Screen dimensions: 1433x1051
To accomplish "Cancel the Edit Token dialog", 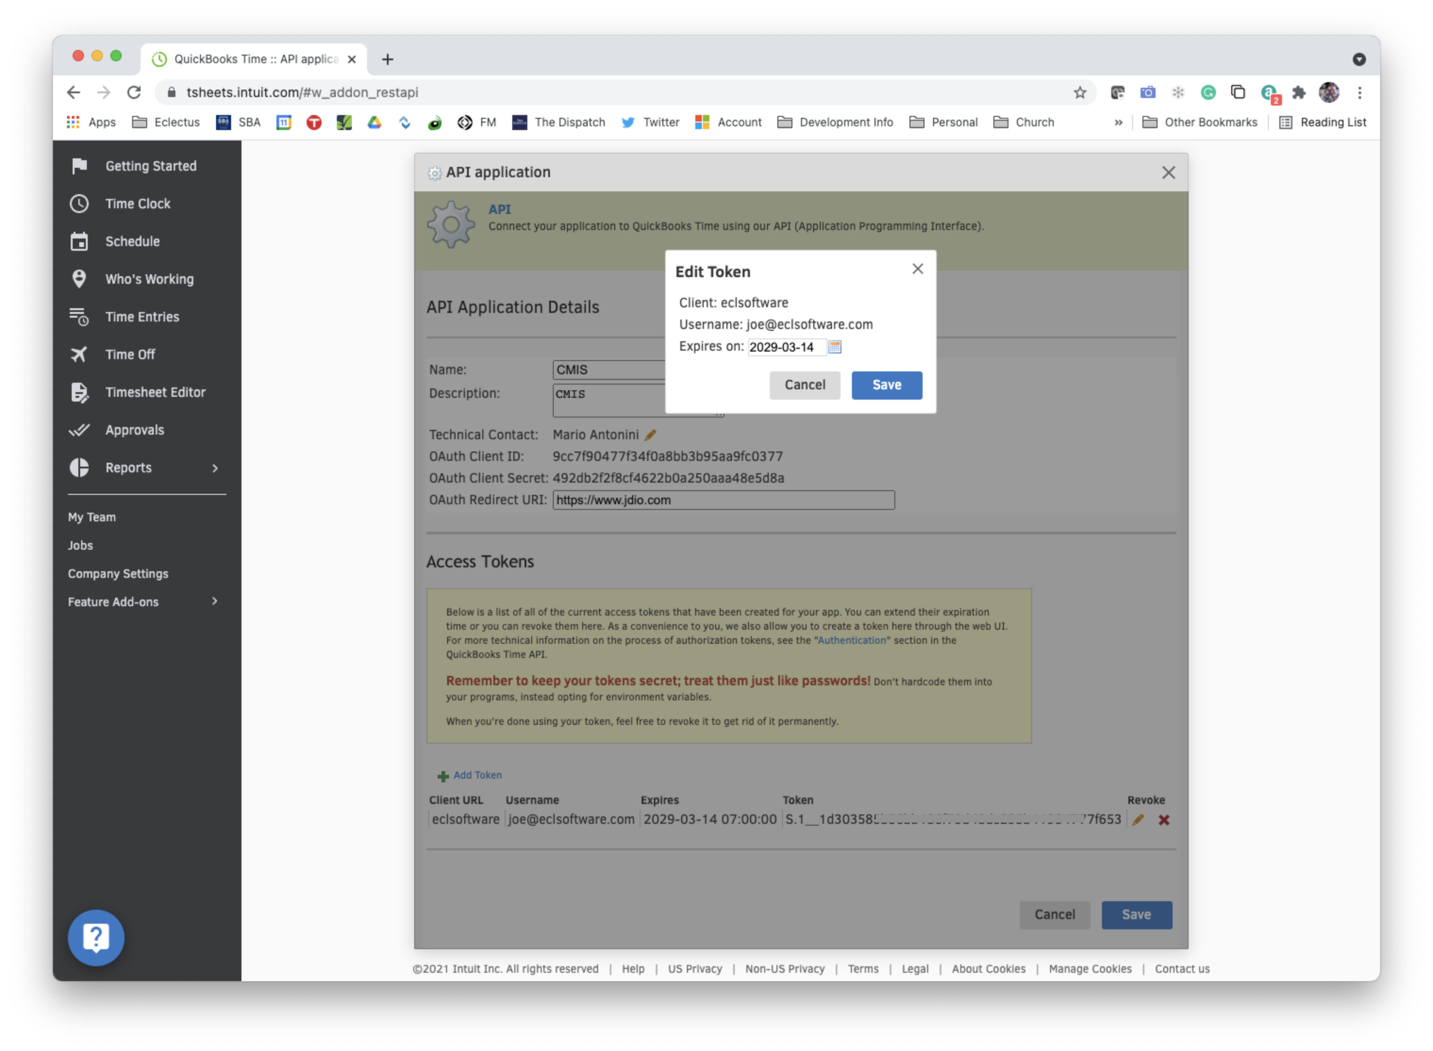I will 804,385.
